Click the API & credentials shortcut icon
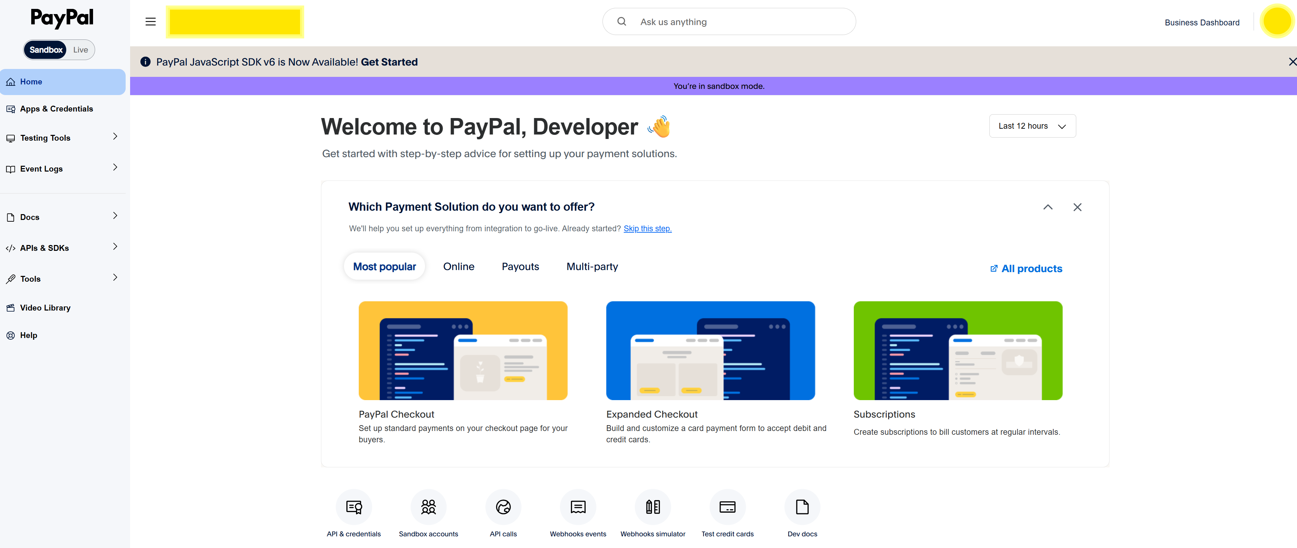Image resolution: width=1297 pixels, height=548 pixels. tap(354, 506)
